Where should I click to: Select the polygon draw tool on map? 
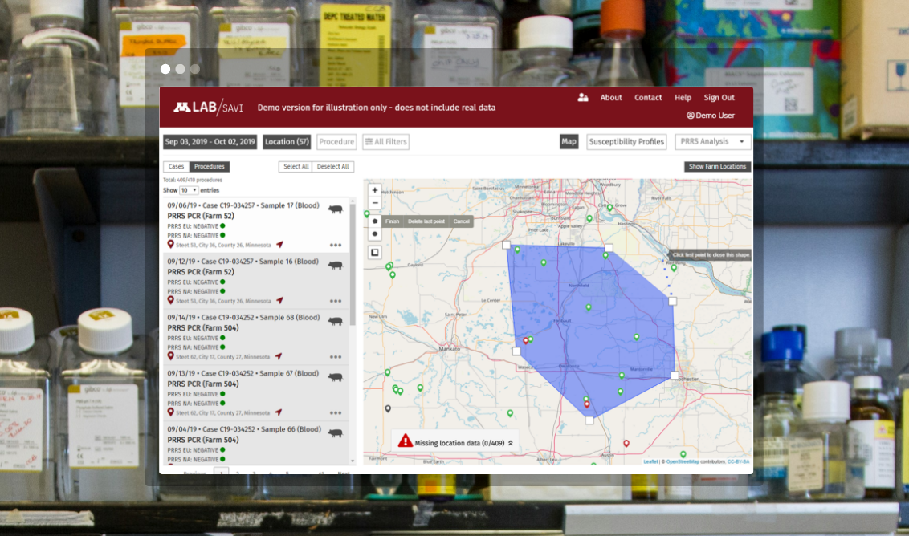pyautogui.click(x=374, y=221)
